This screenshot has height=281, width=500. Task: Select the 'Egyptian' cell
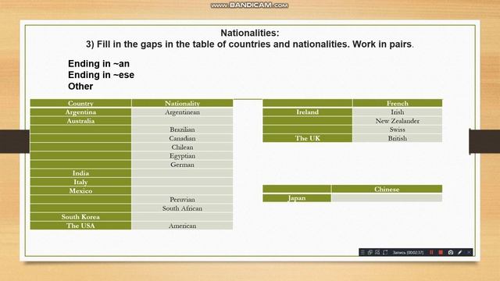pyautogui.click(x=182, y=156)
